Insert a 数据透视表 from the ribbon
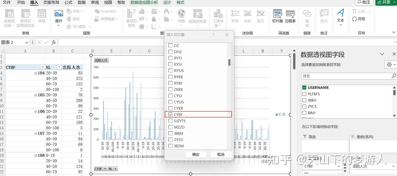Viewport: 397px width, 176px height. 9,18
